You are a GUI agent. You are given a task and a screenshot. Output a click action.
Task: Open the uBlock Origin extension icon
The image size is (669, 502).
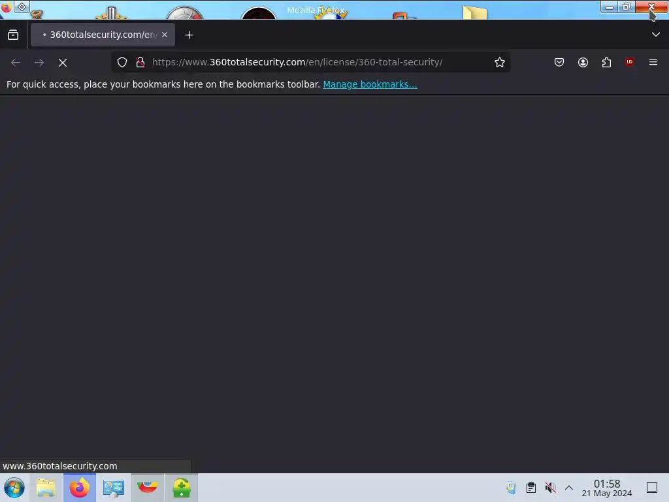pos(629,62)
